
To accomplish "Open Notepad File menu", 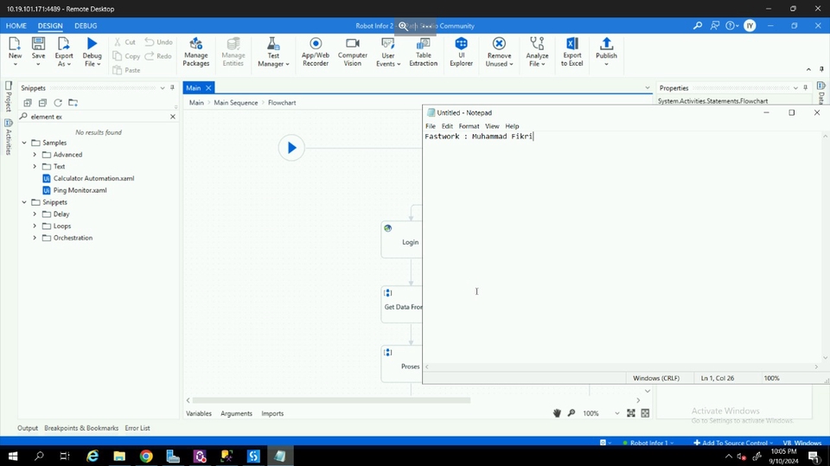I will pyautogui.click(x=431, y=126).
